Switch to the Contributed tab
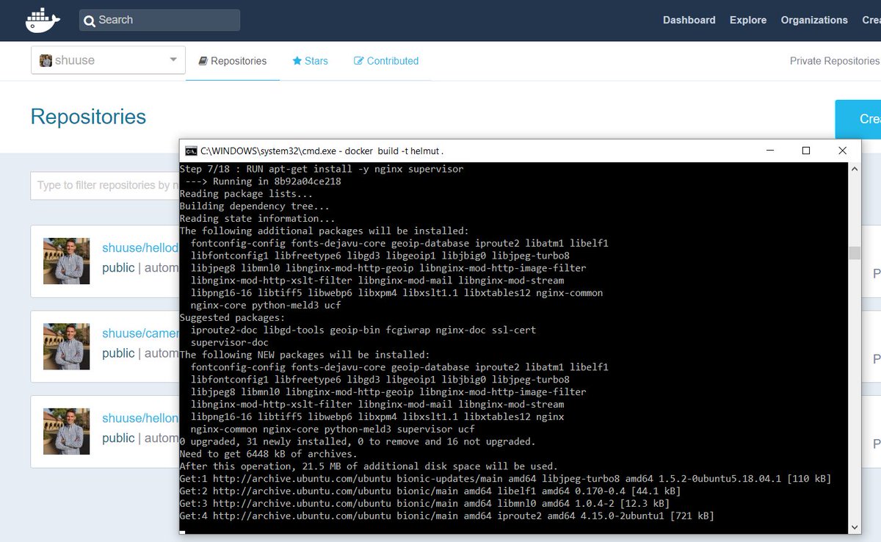This screenshot has height=542, width=881. (x=386, y=61)
